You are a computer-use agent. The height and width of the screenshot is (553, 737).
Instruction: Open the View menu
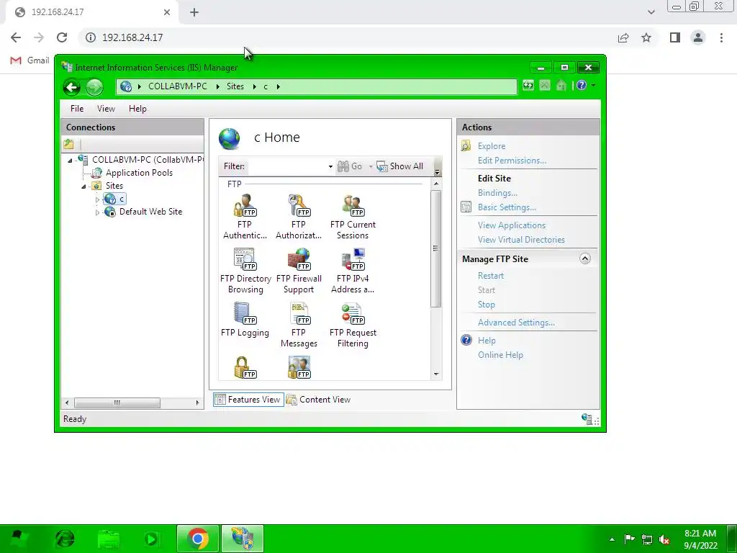[x=106, y=109]
